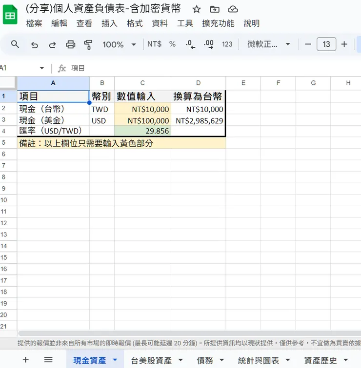Viewport: 361px width, 368px height.
Task: Select green exchange rate cell 29.856
Action: click(x=142, y=131)
